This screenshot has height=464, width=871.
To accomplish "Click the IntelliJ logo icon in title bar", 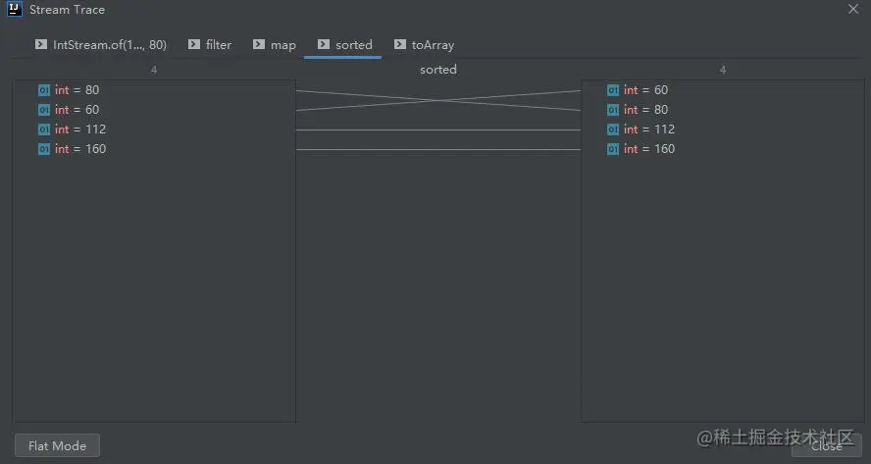I will coord(15,9).
